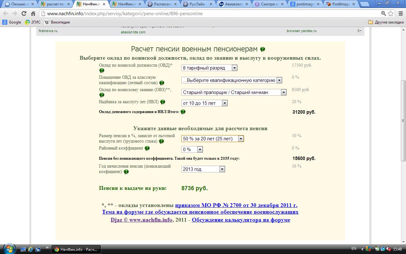
Task: Open Другие закладки bookmarks folder
Action: 386,22
